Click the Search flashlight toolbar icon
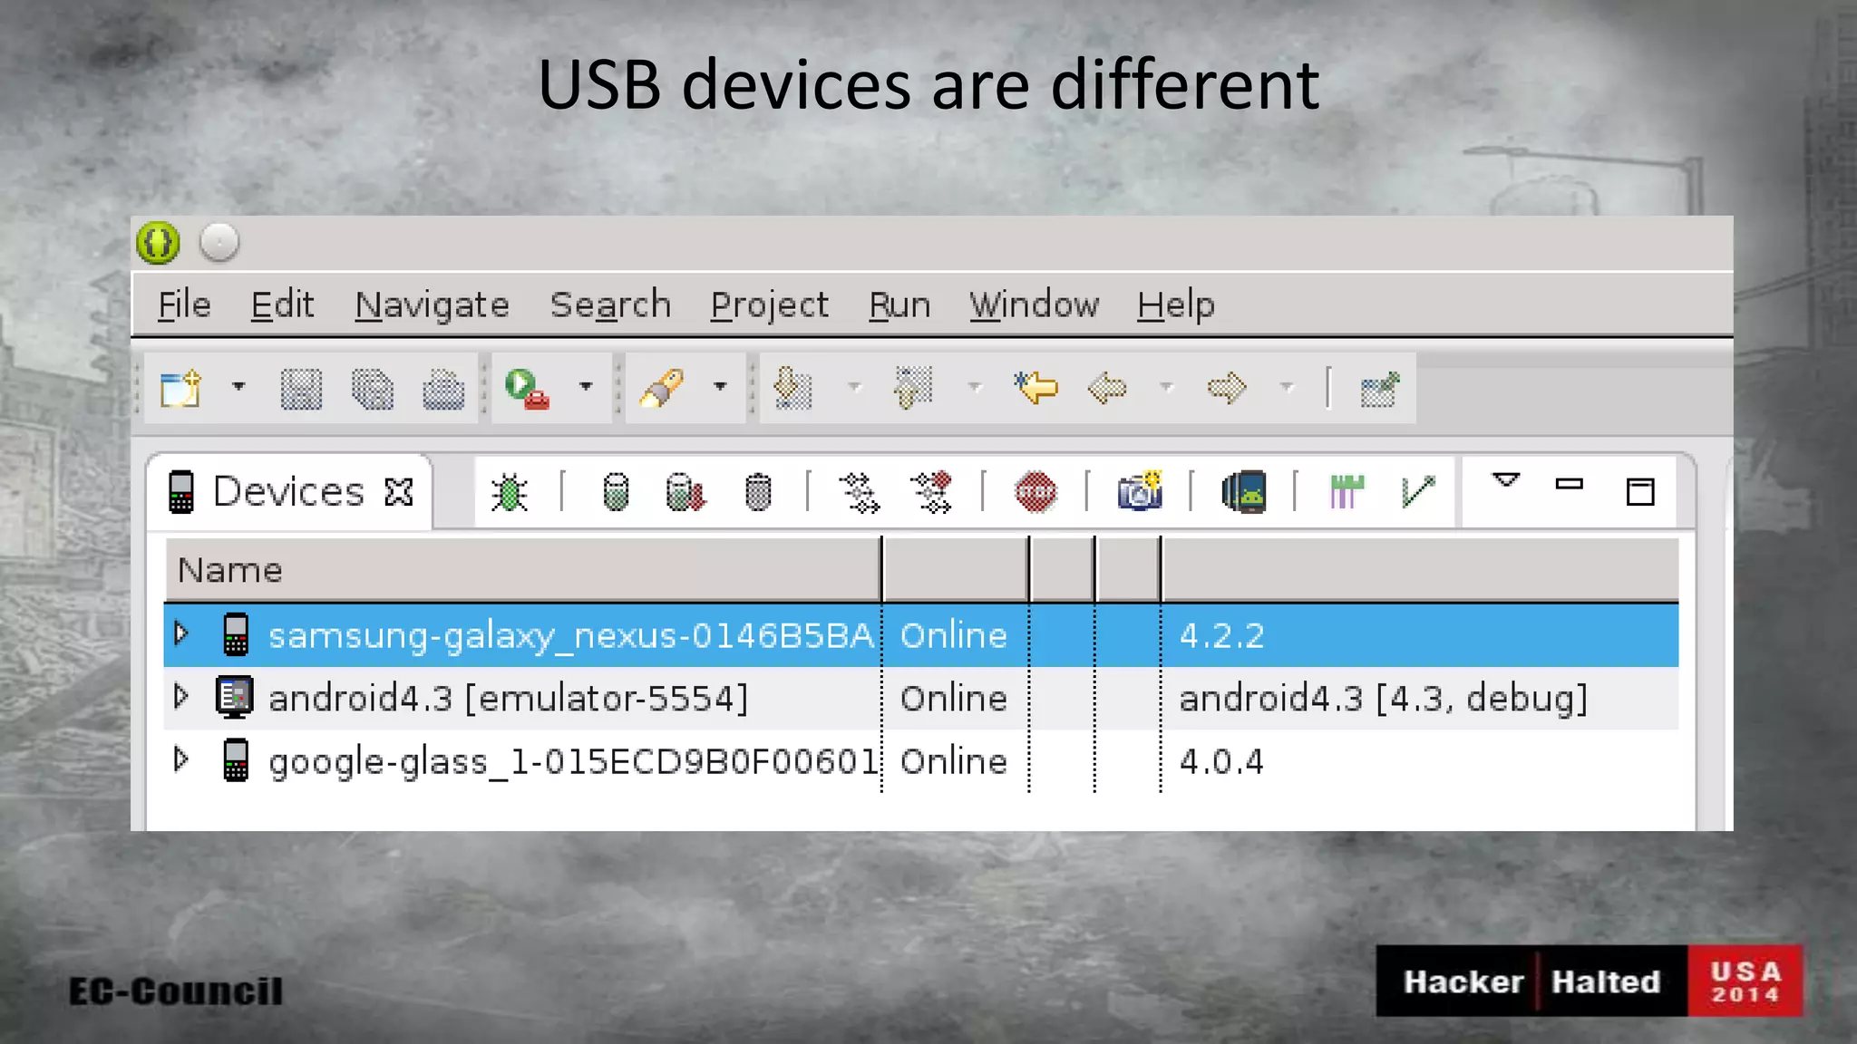This screenshot has height=1044, width=1857. click(662, 389)
